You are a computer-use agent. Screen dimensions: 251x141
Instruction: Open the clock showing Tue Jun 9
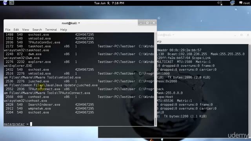[109, 3]
